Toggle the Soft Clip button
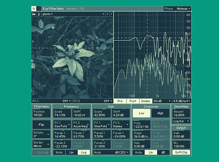Viewport: 219px width, 162px height. [181, 153]
